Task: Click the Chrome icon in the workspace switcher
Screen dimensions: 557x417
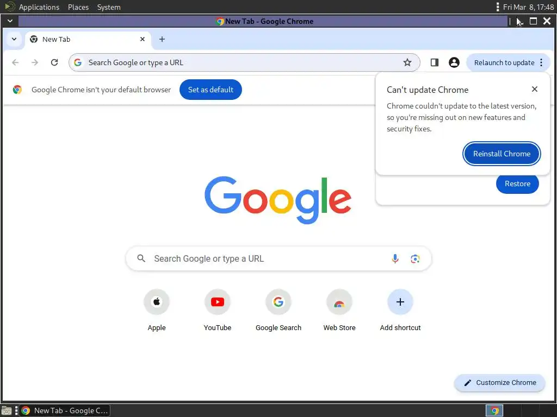Action: 494,410
